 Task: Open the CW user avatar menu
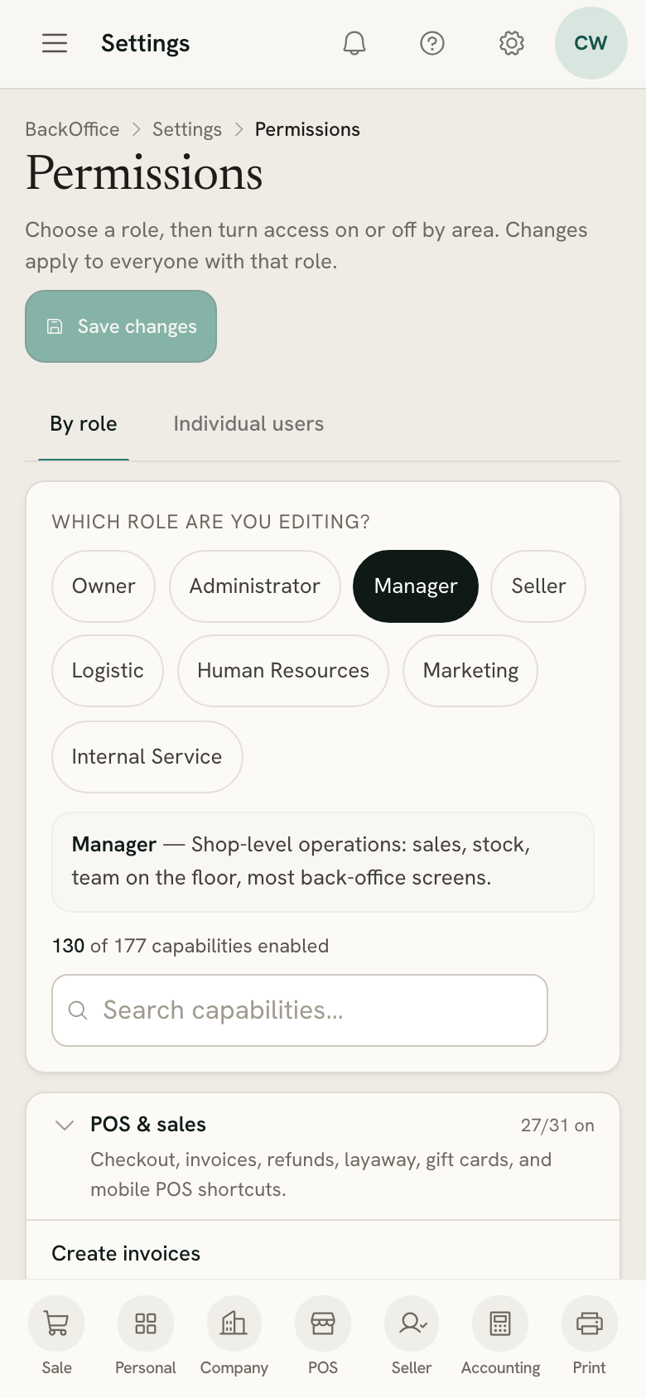pyautogui.click(x=591, y=43)
